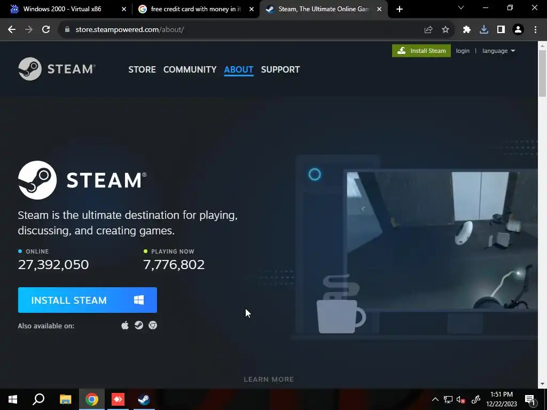
Task: Open network tray icon
Action: tap(448, 399)
